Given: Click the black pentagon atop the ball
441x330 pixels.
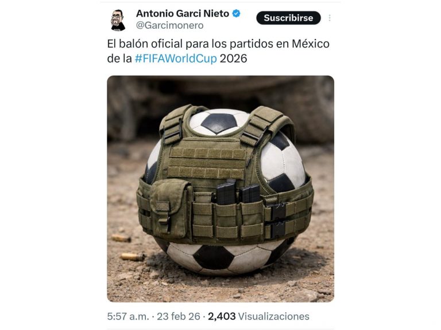Looking at the screenshot, I should [219, 123].
